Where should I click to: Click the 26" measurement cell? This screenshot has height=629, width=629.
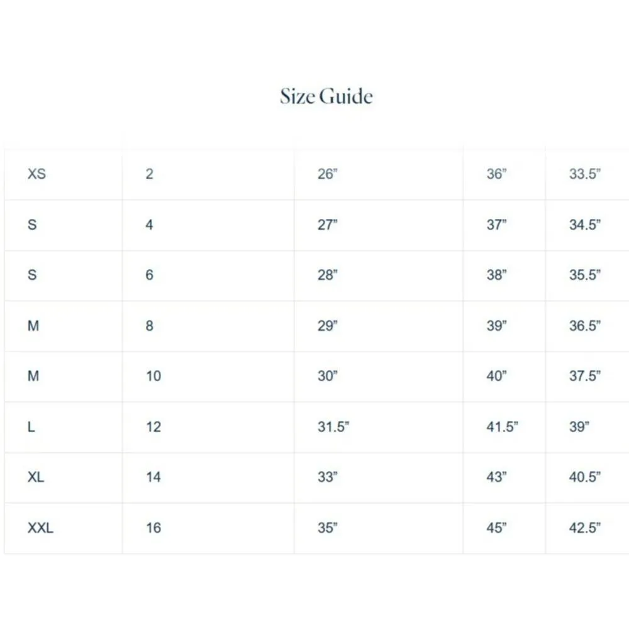pyautogui.click(x=328, y=174)
